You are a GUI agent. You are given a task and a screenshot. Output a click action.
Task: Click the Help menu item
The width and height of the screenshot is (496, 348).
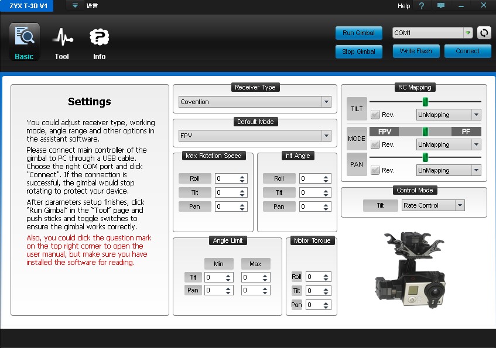[x=403, y=6]
